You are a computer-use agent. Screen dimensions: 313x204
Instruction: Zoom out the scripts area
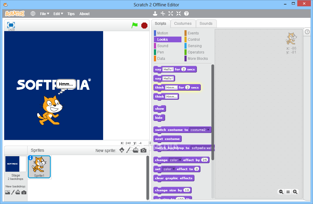click(281, 192)
